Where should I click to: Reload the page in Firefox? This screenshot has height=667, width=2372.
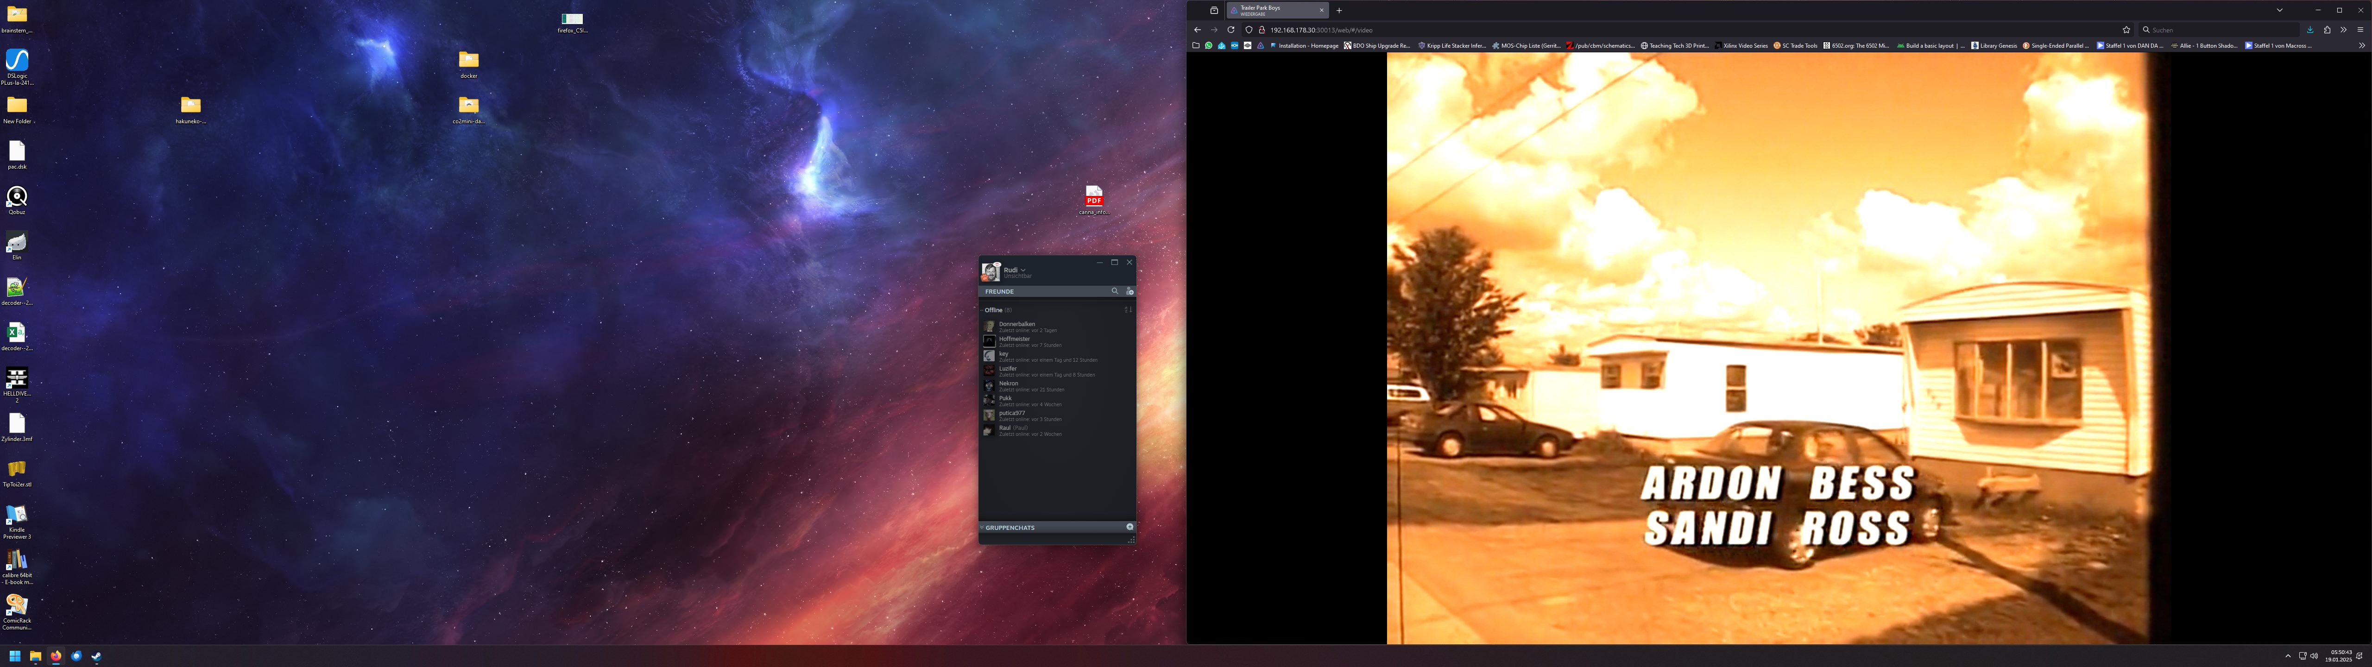[1230, 30]
